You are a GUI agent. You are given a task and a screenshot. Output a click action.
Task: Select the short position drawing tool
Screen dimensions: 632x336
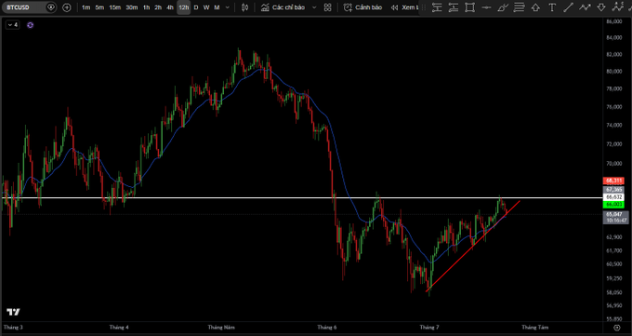[454, 7]
